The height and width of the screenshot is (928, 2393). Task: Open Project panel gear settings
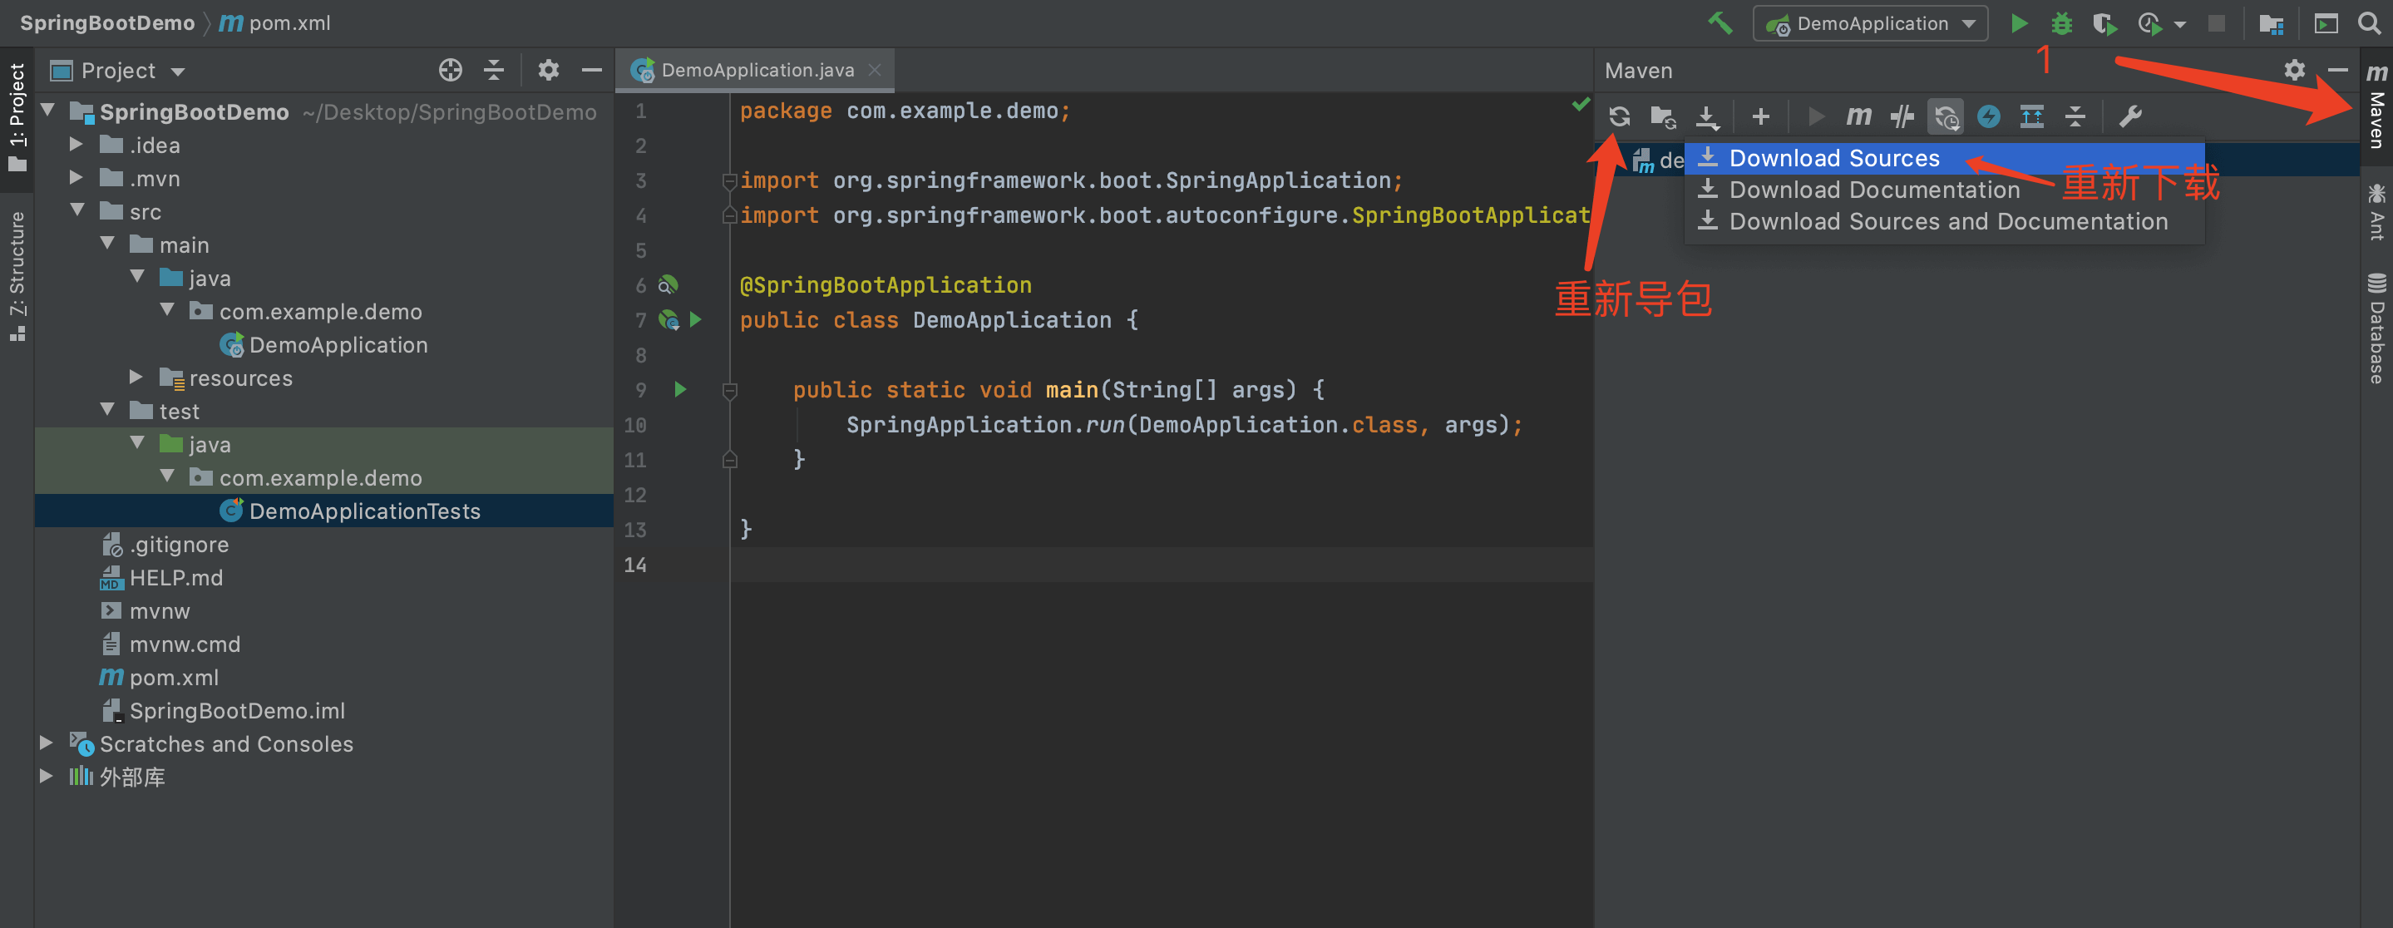548,70
